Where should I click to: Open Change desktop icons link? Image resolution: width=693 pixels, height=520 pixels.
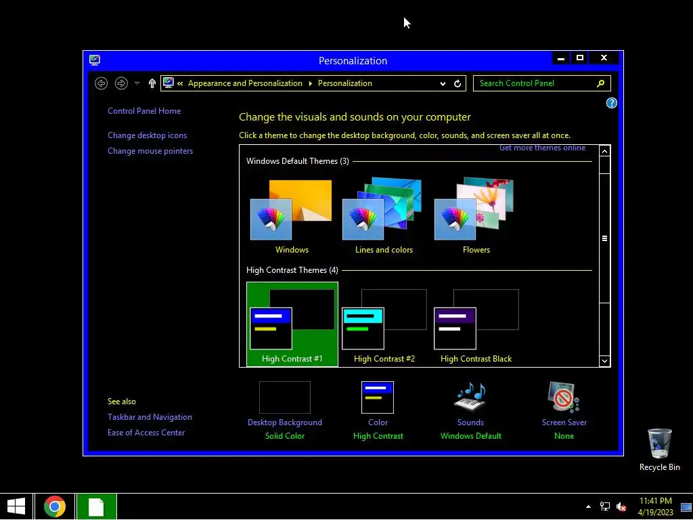point(147,135)
